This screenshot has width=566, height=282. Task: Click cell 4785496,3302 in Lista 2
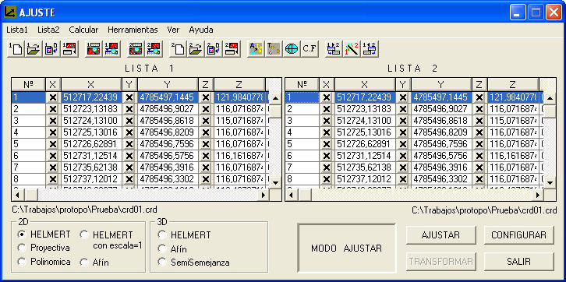coord(441,179)
